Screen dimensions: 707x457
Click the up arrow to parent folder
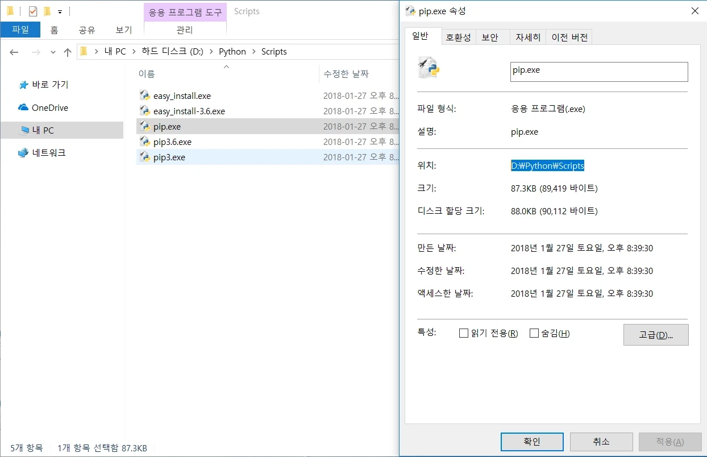point(68,52)
